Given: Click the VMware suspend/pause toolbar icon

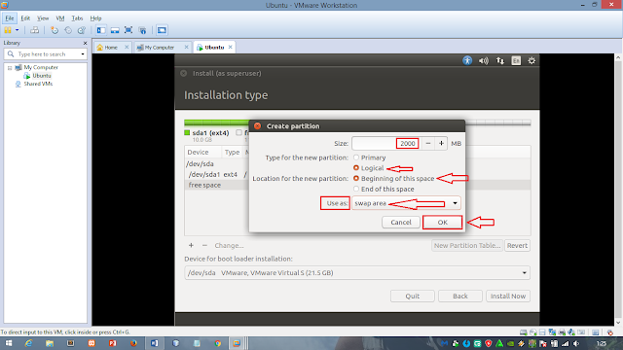Looking at the screenshot, I should point(8,30).
